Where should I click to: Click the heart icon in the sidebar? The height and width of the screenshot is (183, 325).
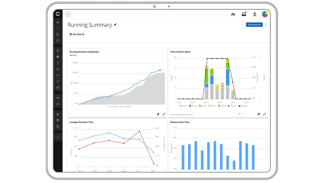click(58, 57)
